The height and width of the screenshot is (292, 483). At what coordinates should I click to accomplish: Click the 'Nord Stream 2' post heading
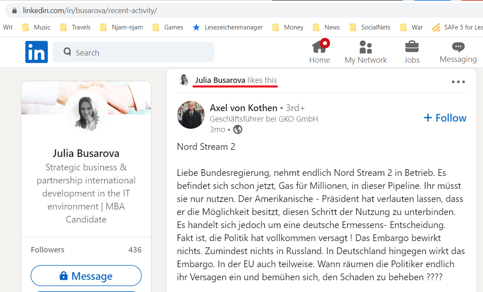click(206, 146)
